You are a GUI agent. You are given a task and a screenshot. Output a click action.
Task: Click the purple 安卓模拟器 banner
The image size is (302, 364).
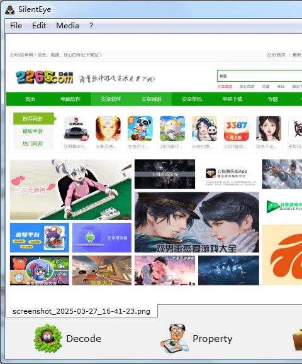point(102,238)
